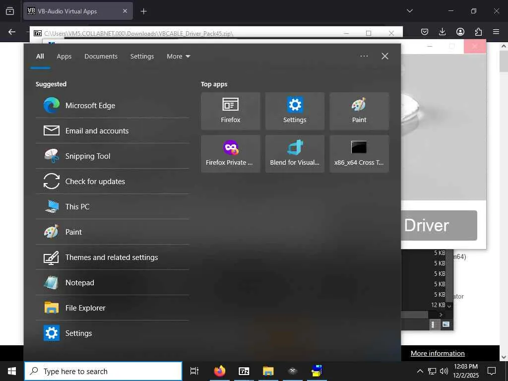
Task: Open the taskbar clock and calendar
Action: click(466, 371)
